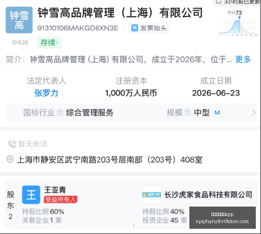
Task: Open legal representative 张罗力 profile
Action: pyautogui.click(x=47, y=93)
